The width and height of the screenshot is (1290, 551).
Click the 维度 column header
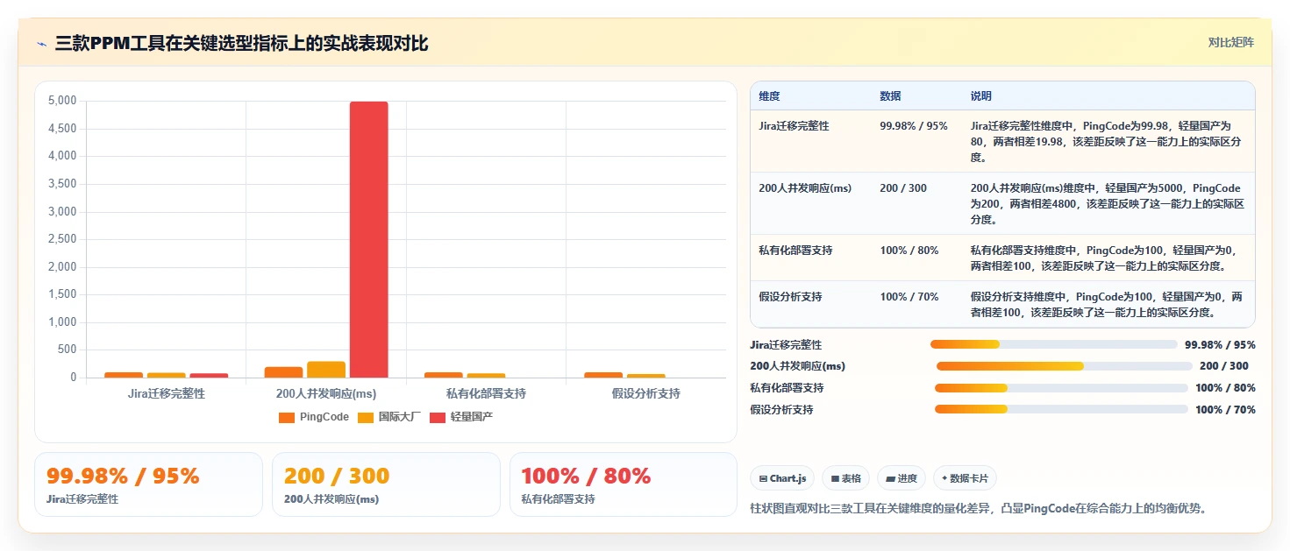[769, 96]
